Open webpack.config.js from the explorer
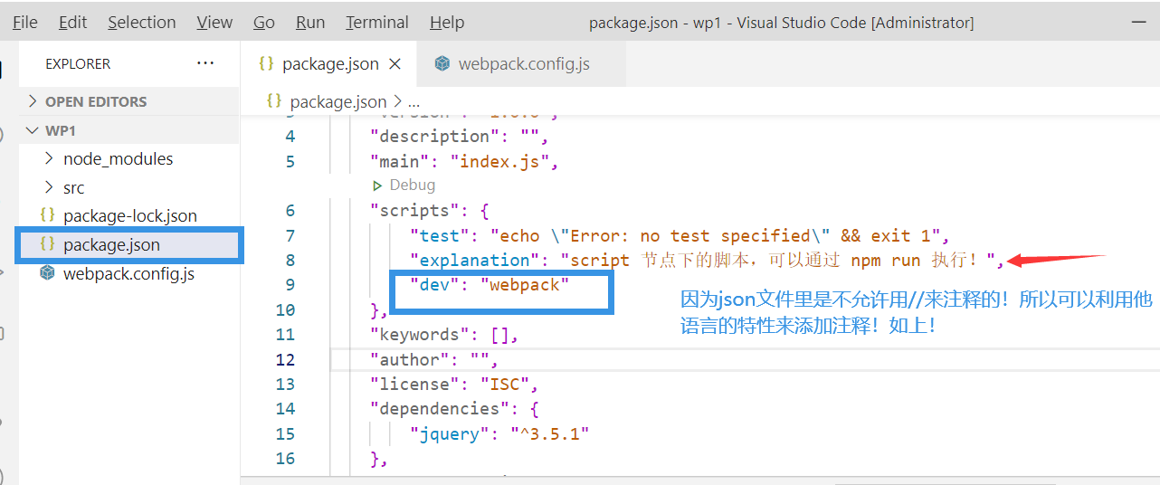The image size is (1160, 485). (128, 273)
